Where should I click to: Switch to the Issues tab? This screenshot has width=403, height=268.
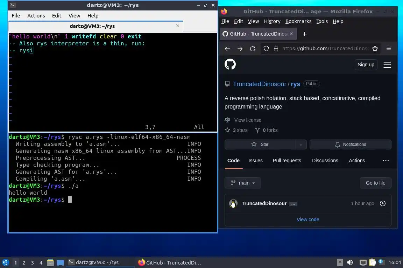pyautogui.click(x=255, y=161)
